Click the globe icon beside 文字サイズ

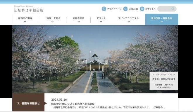pos(142,9)
